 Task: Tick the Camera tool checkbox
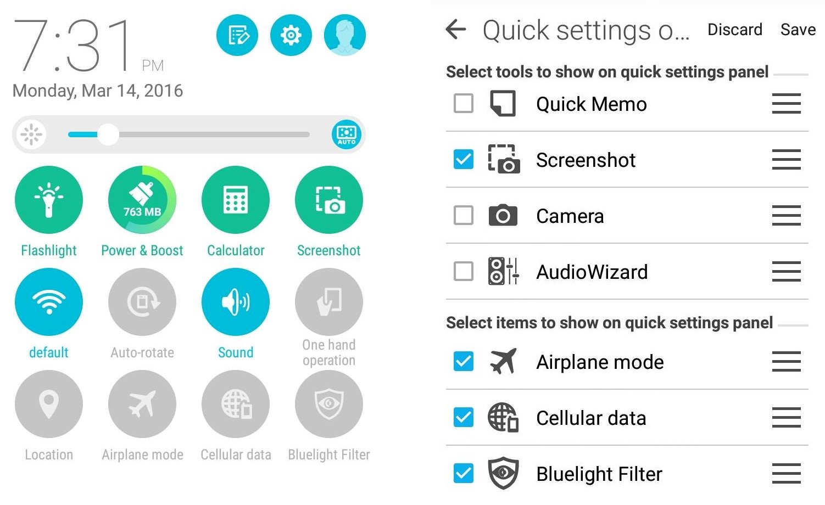tap(464, 215)
